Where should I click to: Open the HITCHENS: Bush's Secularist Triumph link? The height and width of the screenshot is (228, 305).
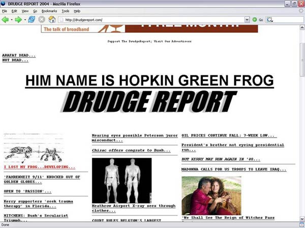pos(36,218)
